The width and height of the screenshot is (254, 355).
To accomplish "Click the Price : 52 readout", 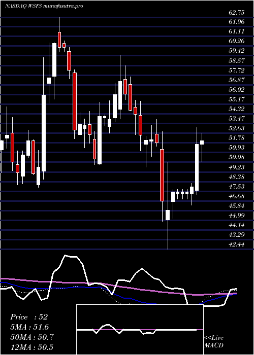I will [29, 317].
